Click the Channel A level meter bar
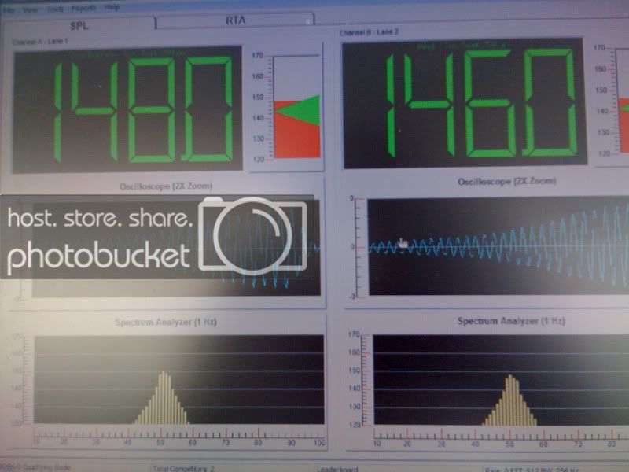The height and width of the screenshot is (472, 629). pyautogui.click(x=297, y=107)
